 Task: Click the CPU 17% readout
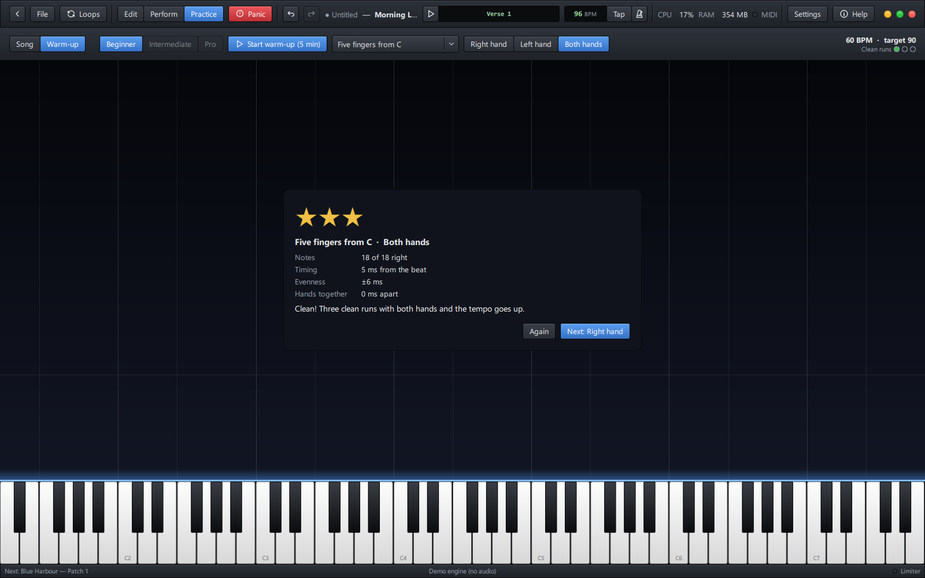(x=675, y=14)
